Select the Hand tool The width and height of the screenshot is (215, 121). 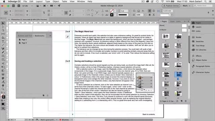coord(3,85)
